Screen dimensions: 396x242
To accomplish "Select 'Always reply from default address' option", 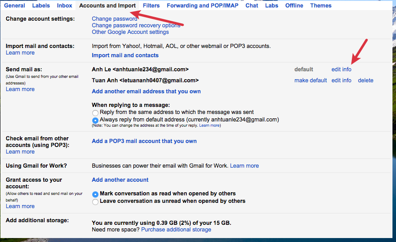I will pyautogui.click(x=95, y=120).
